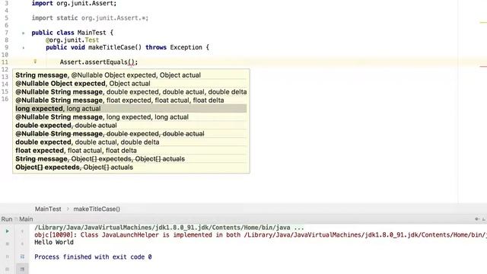Click 'throws Exception' in method signature
This screenshot has width=487, height=274.
(173, 47)
